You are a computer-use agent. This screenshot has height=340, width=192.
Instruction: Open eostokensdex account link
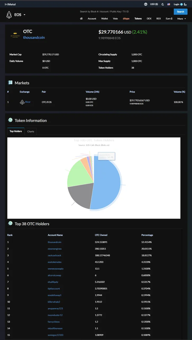point(54,262)
